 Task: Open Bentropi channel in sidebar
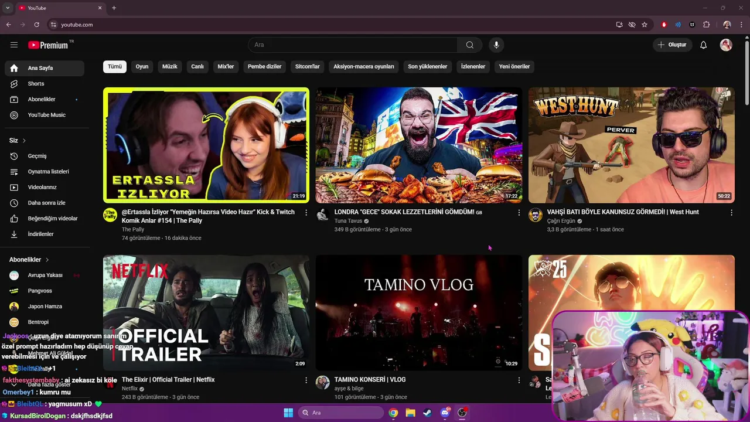click(x=45, y=322)
